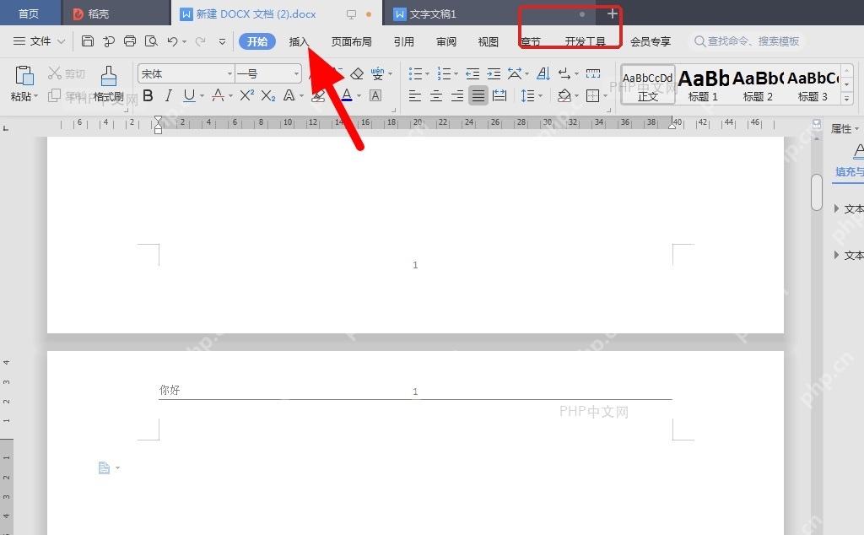This screenshot has width=864, height=535.
Task: Open the font size dropdown (一号)
Action: pos(296,73)
